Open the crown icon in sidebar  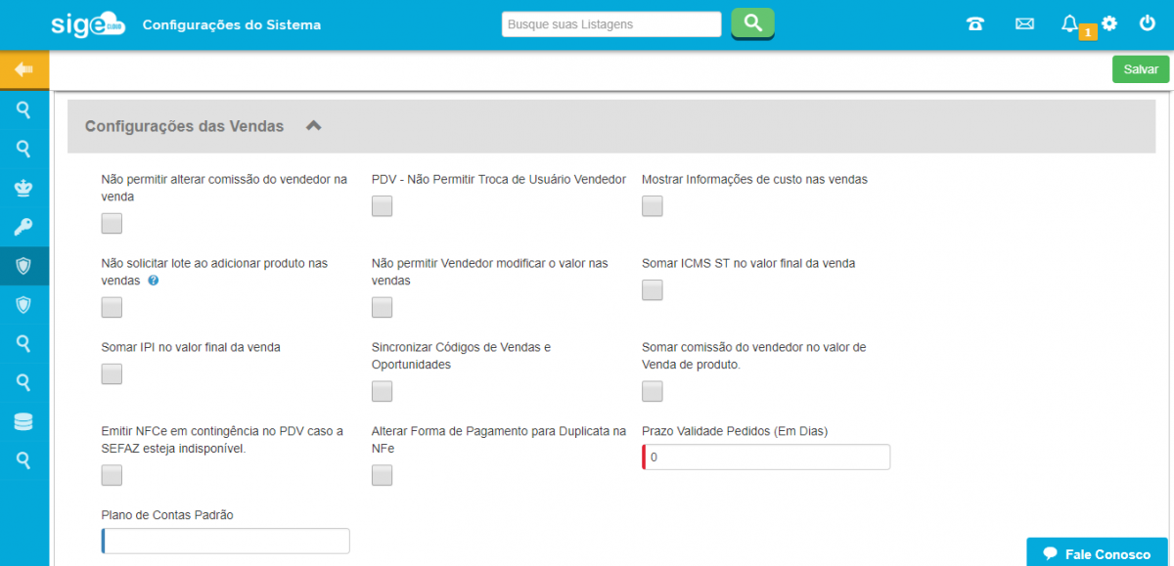(24, 188)
